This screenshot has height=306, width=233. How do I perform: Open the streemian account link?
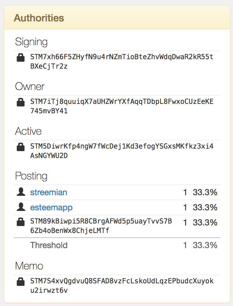48,192
